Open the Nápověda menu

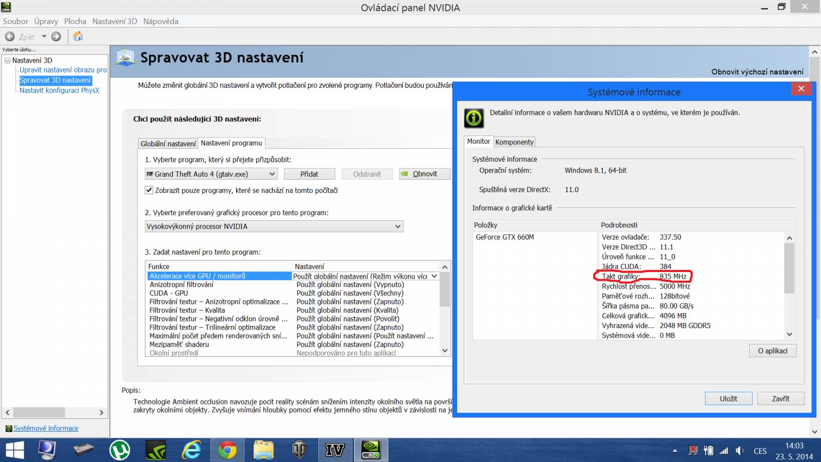click(x=161, y=21)
